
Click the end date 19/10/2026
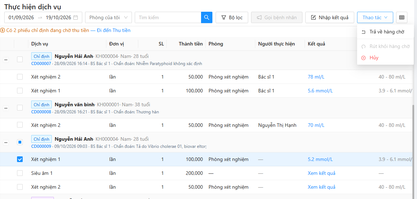coord(58,17)
